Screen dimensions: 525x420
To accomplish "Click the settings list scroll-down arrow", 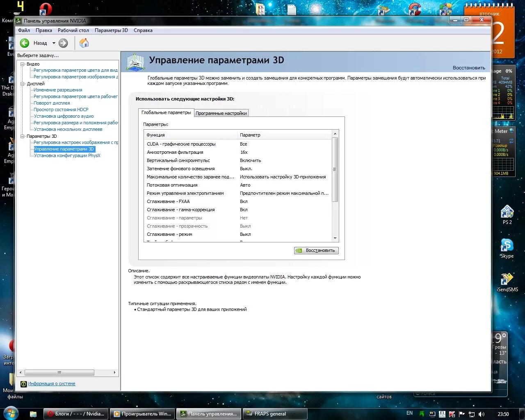I will (335, 238).
